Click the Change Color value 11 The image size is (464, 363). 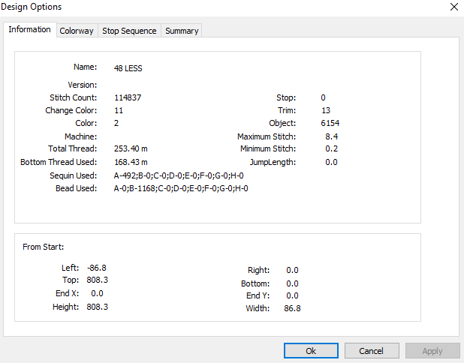point(119,110)
